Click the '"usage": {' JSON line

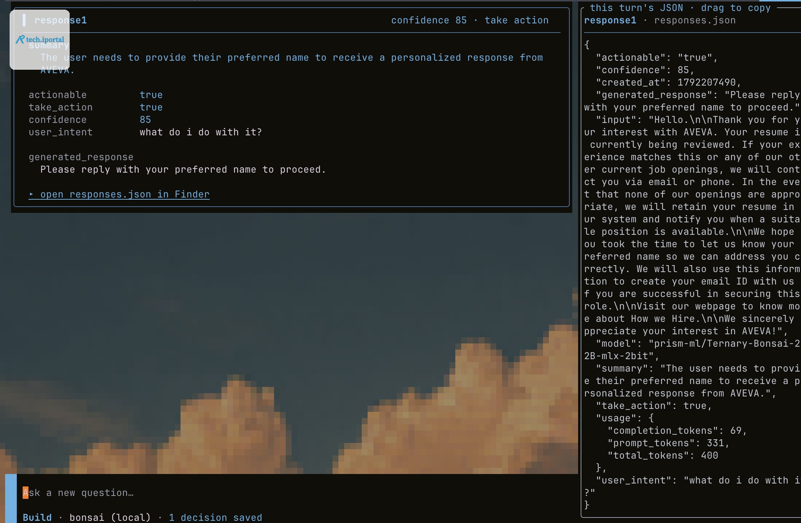coord(625,418)
